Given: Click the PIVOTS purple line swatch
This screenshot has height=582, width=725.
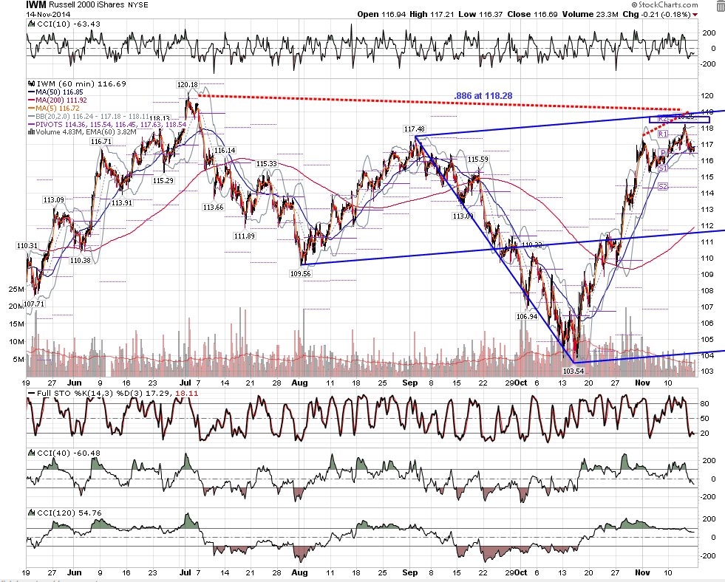Looking at the screenshot, I should coord(32,124).
